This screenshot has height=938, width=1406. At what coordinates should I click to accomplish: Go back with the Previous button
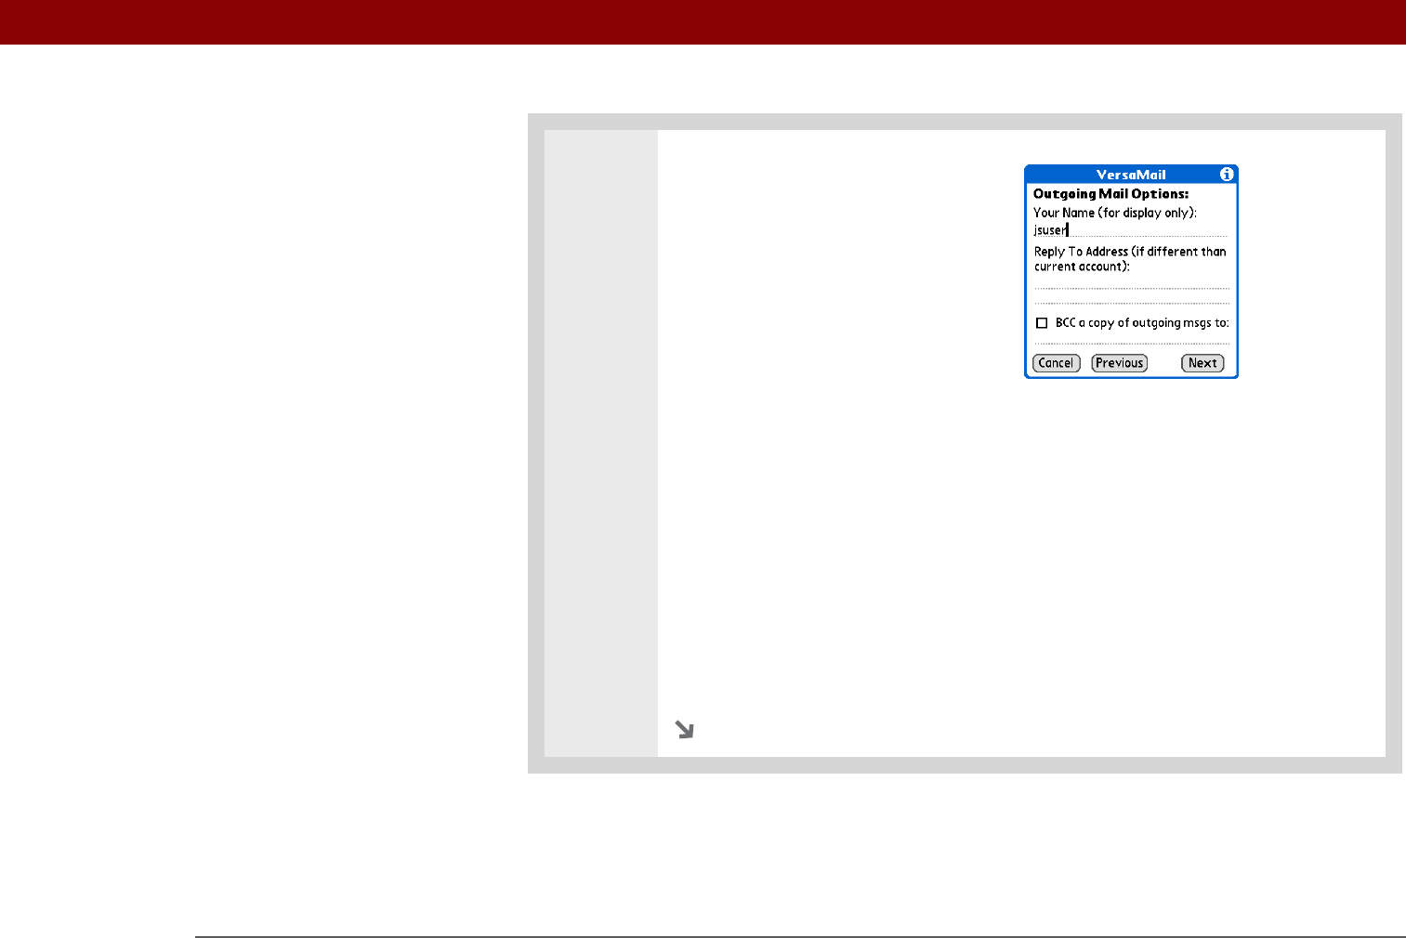pos(1120,363)
